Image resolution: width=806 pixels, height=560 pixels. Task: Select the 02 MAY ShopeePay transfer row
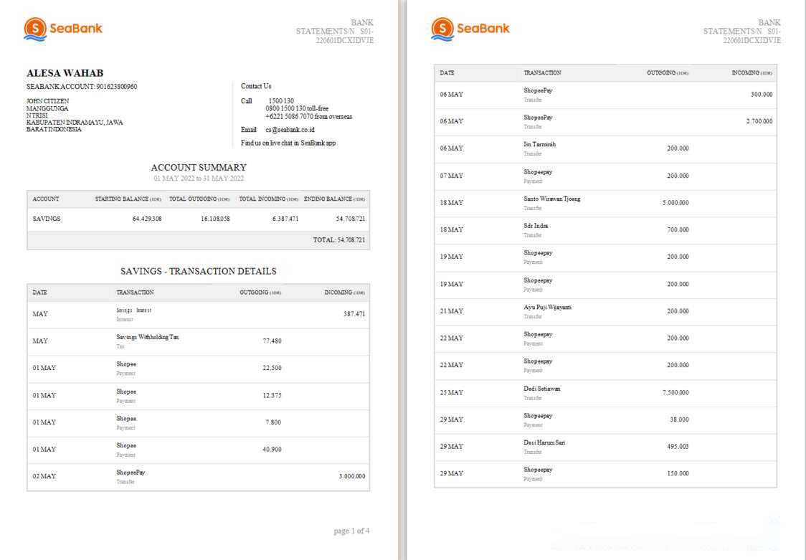click(198, 477)
